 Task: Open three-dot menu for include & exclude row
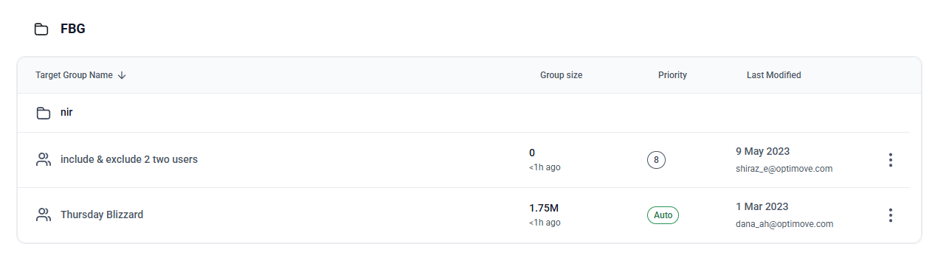pyautogui.click(x=891, y=160)
